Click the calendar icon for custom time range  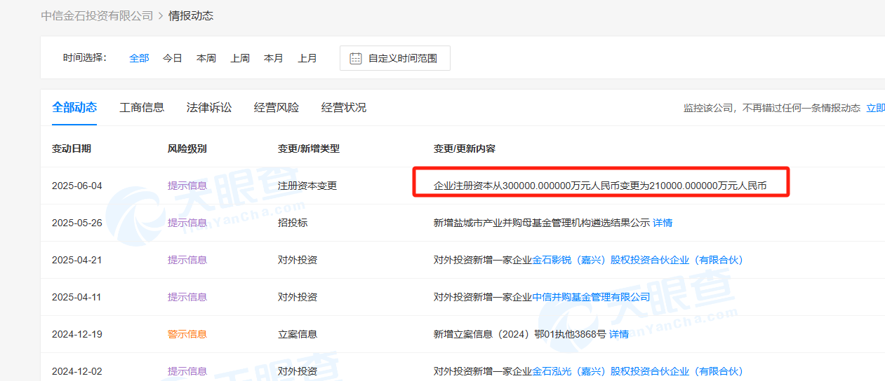point(356,58)
